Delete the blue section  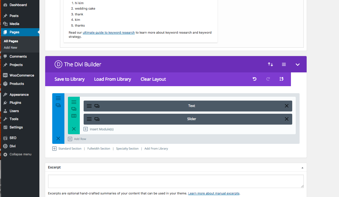point(58,138)
